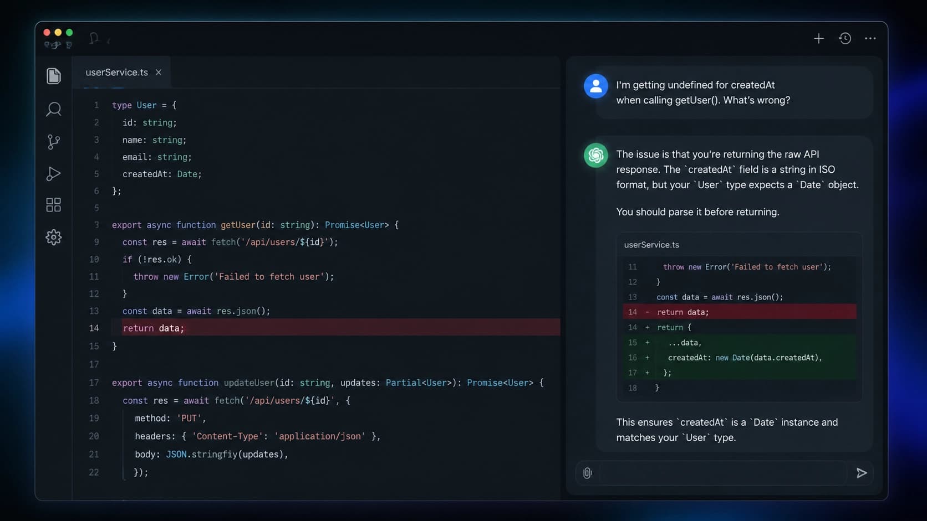This screenshot has height=521, width=927.
Task: Click the user question about createdAt undefined
Action: [703, 92]
